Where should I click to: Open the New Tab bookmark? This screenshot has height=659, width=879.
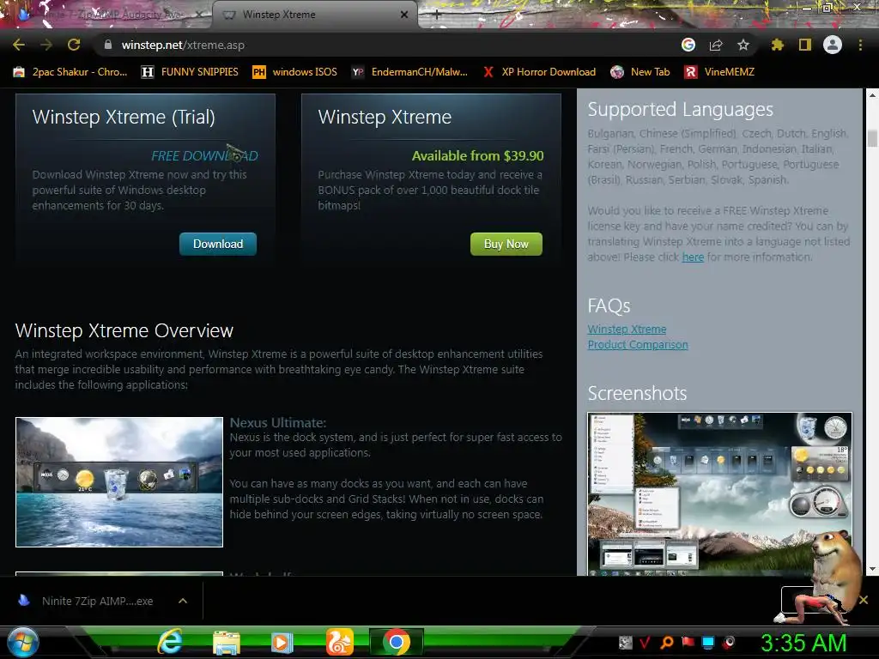click(640, 72)
